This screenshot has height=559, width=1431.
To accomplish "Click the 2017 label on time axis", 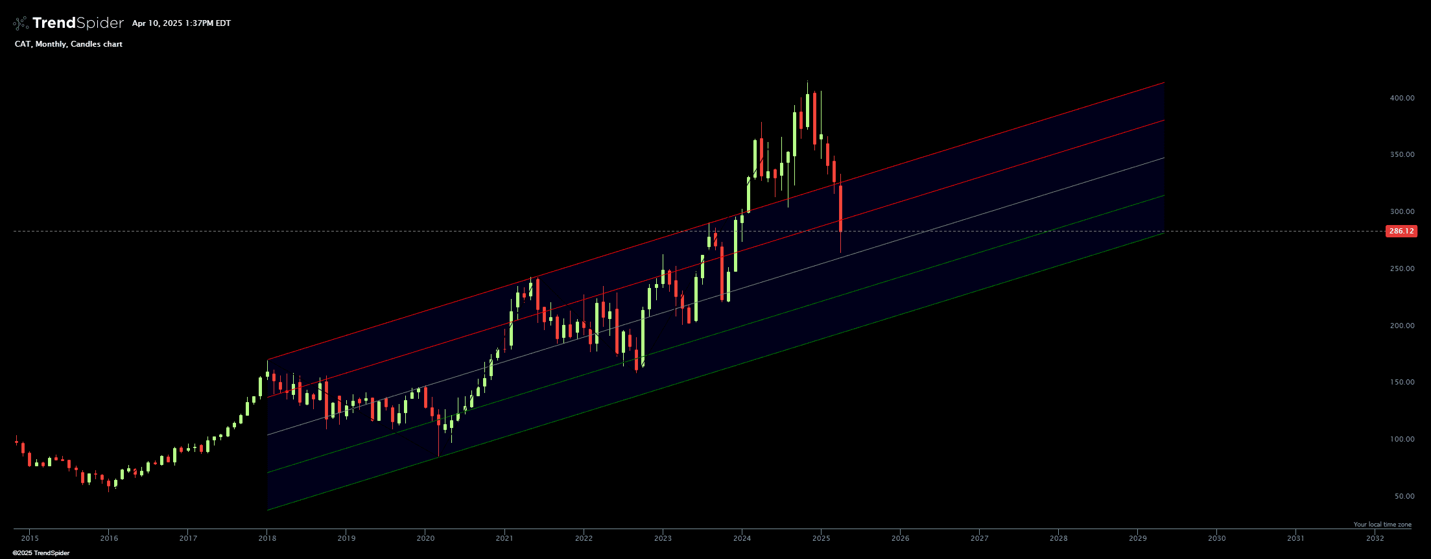I will click(x=188, y=538).
